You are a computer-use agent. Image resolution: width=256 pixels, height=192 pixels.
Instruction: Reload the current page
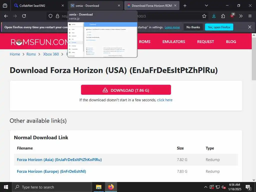tap(24, 16)
